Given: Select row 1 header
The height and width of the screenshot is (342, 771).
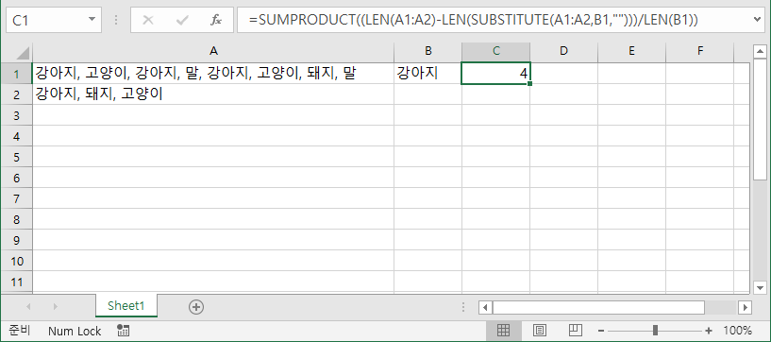Looking at the screenshot, I should click(17, 74).
